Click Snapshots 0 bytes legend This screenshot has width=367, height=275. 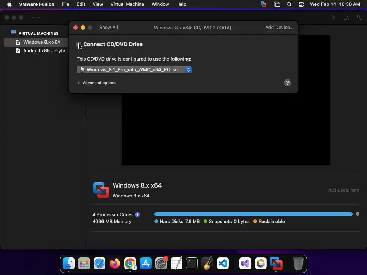click(x=227, y=221)
